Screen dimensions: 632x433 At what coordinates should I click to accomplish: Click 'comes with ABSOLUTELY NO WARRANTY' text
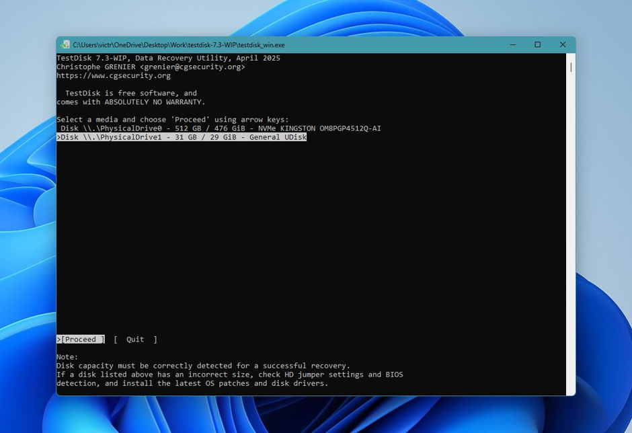coord(131,102)
